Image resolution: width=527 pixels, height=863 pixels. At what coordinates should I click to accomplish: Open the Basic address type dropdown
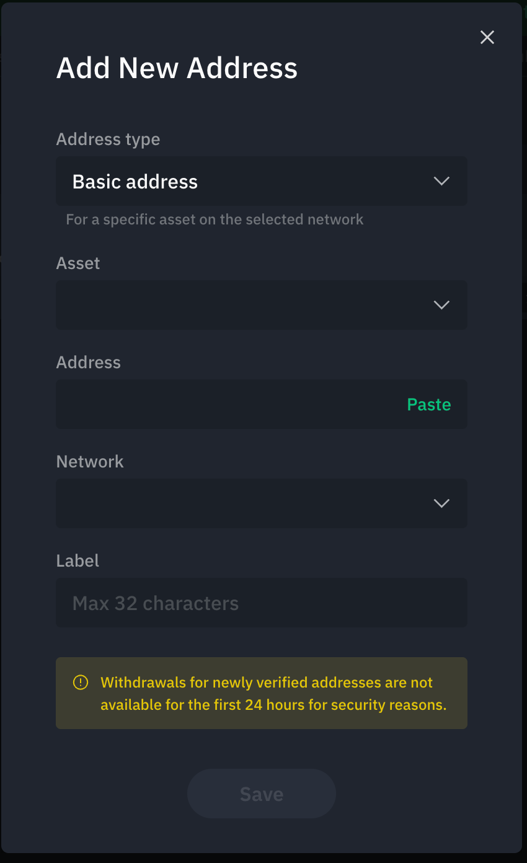pyautogui.click(x=262, y=181)
